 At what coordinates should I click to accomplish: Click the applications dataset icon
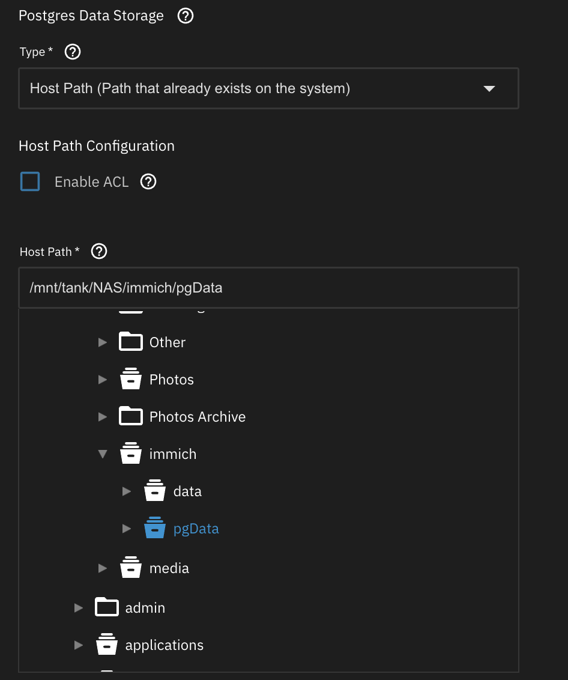coord(106,645)
